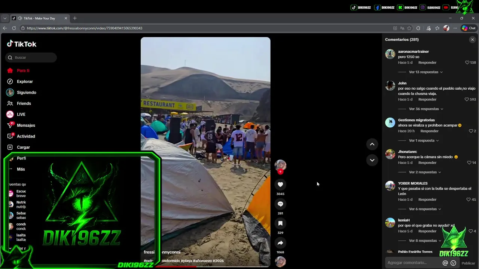Open the emoji picker in comment box
The height and width of the screenshot is (269, 479).
[453, 263]
